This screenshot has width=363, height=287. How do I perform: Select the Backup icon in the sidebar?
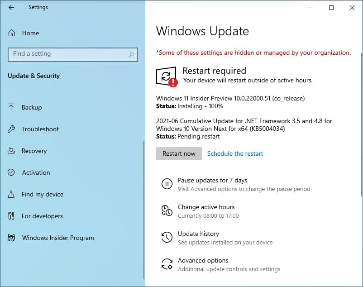click(10, 107)
